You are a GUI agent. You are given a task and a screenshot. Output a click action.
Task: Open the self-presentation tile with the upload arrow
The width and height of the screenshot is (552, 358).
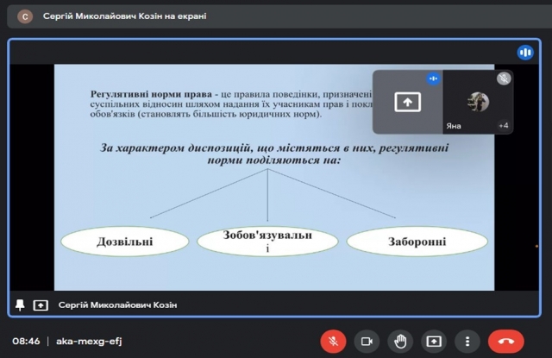pos(408,102)
